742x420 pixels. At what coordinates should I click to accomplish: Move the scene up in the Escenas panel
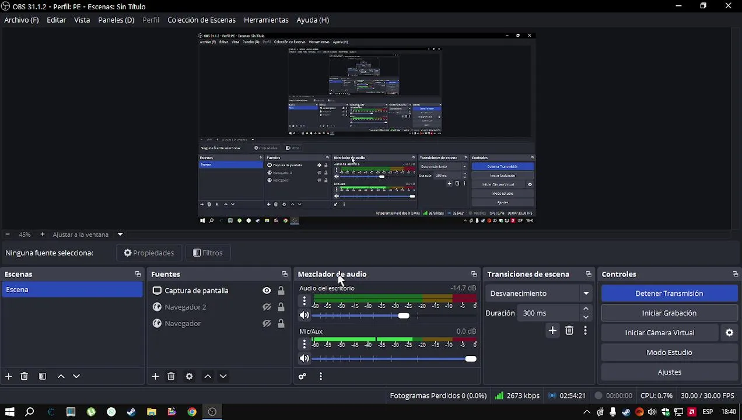pos(61,376)
